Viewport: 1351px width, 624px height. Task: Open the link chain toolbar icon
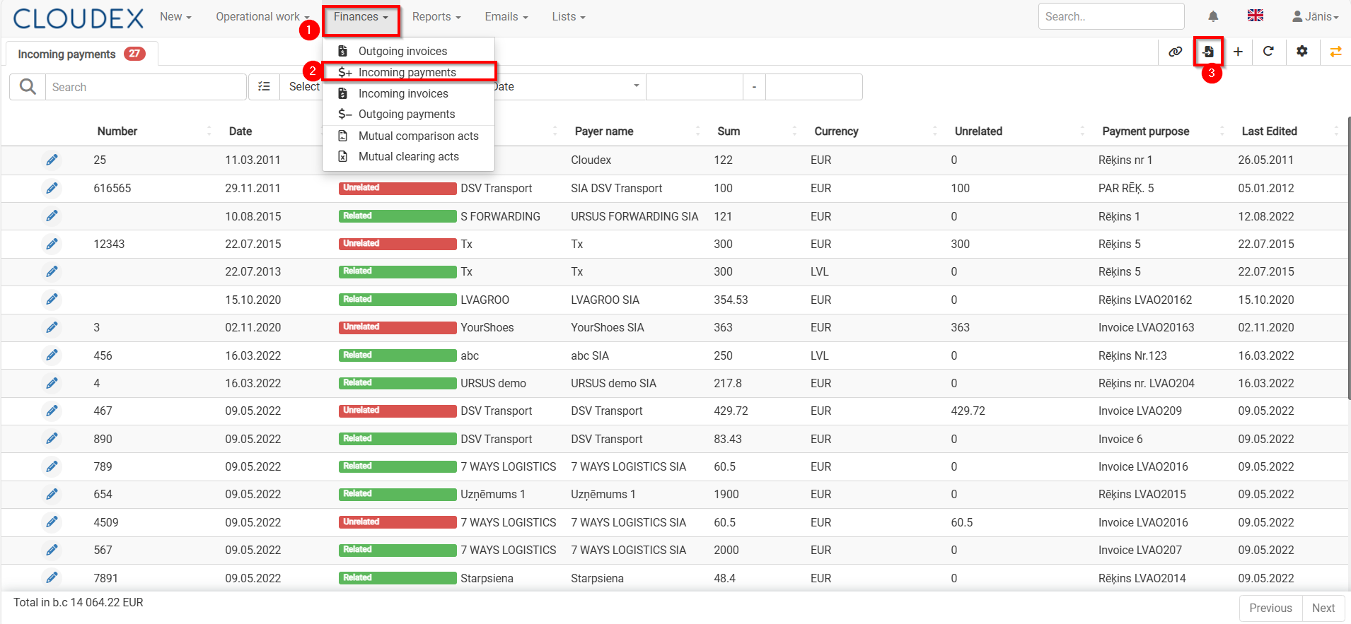tap(1176, 52)
